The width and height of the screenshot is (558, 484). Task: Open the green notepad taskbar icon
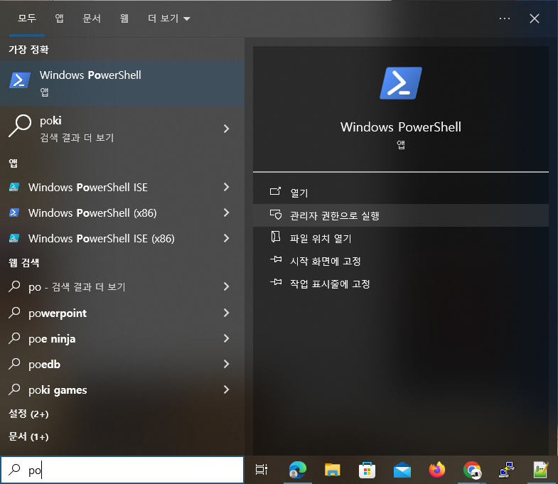(x=541, y=470)
